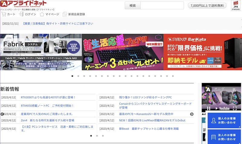Select the fifth banner carousel dot

[96, 76]
